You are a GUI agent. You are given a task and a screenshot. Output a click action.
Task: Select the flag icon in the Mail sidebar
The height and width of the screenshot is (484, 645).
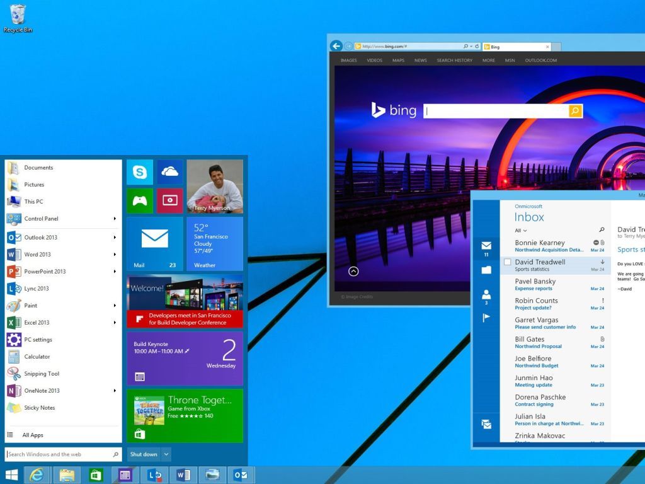coord(486,318)
